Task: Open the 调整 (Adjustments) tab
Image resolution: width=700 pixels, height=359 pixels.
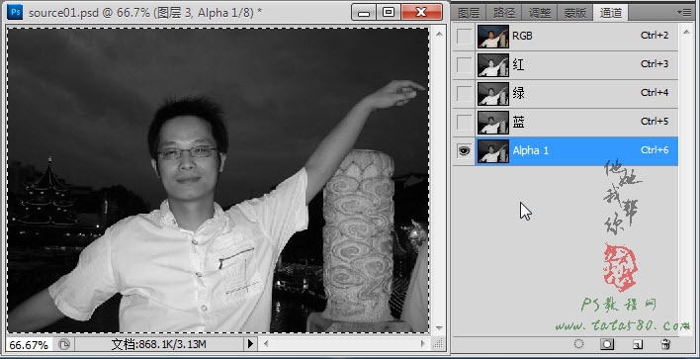Action: pos(540,13)
